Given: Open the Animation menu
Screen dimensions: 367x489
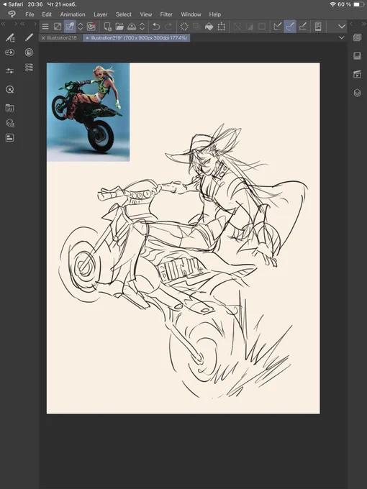Looking at the screenshot, I should 73,14.
